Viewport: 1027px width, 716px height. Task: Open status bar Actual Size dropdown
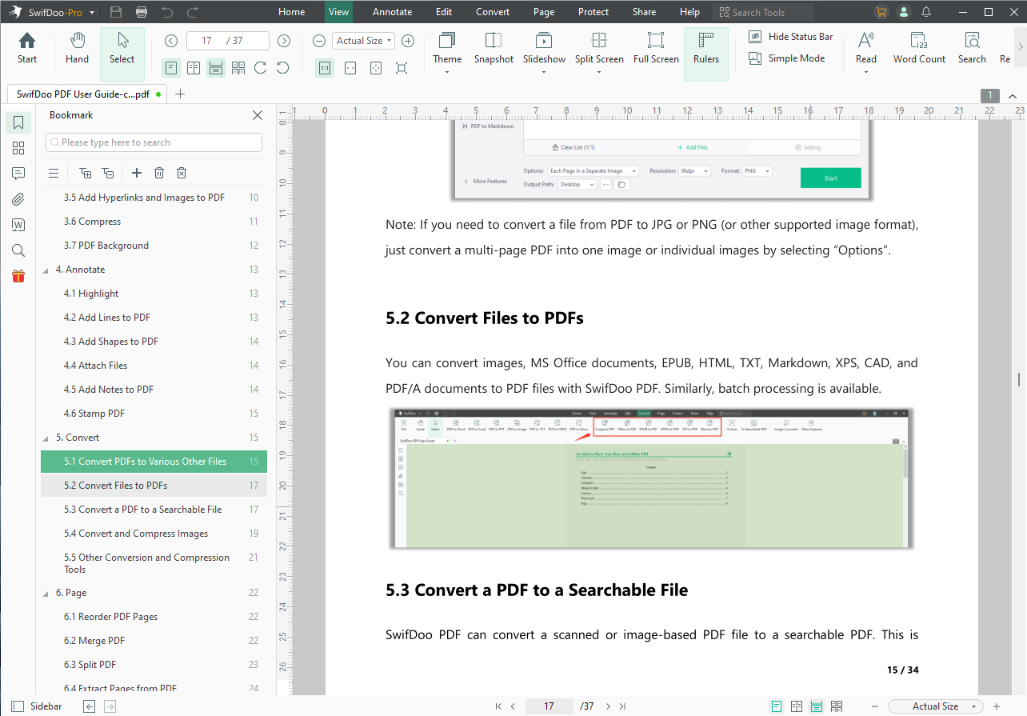tap(936, 706)
